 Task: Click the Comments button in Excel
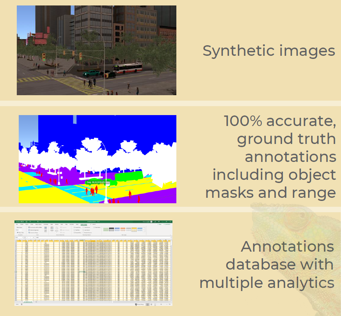[x=167, y=225]
